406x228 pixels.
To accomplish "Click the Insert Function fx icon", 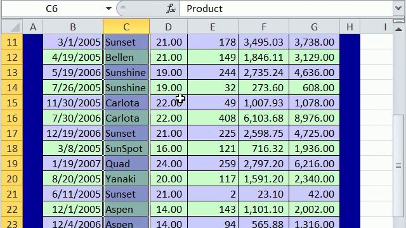I will (x=171, y=9).
